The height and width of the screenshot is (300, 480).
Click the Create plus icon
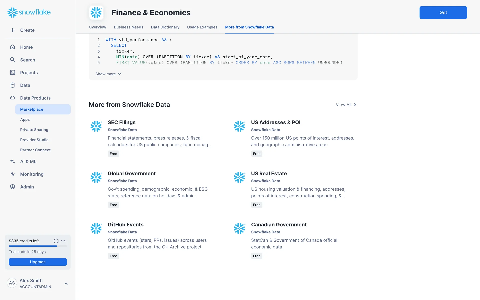(x=13, y=30)
